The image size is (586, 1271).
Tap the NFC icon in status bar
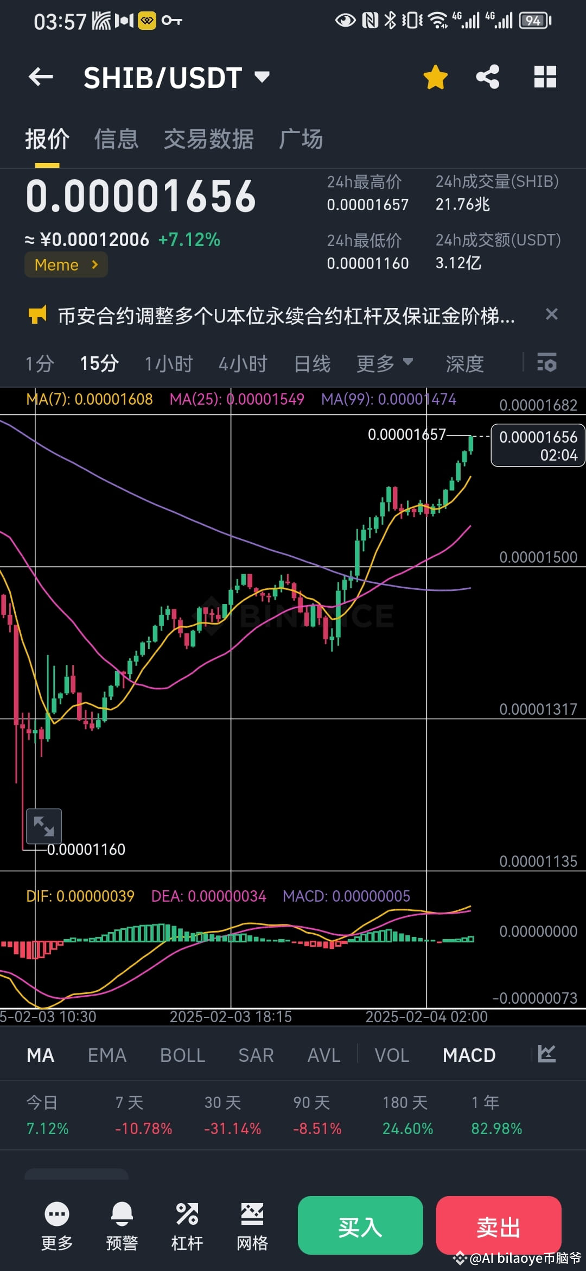[370, 21]
